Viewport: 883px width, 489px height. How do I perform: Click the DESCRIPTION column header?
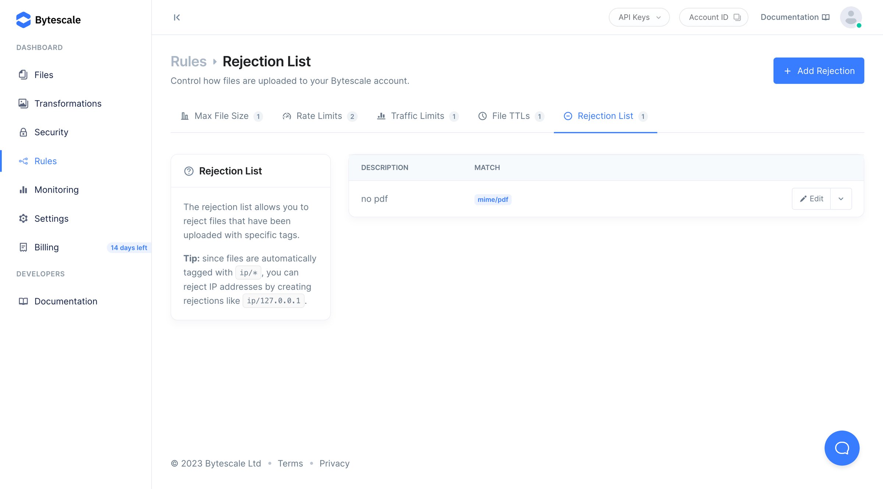[384, 168]
